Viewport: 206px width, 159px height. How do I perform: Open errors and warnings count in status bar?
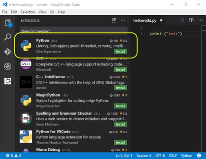coord(14,156)
